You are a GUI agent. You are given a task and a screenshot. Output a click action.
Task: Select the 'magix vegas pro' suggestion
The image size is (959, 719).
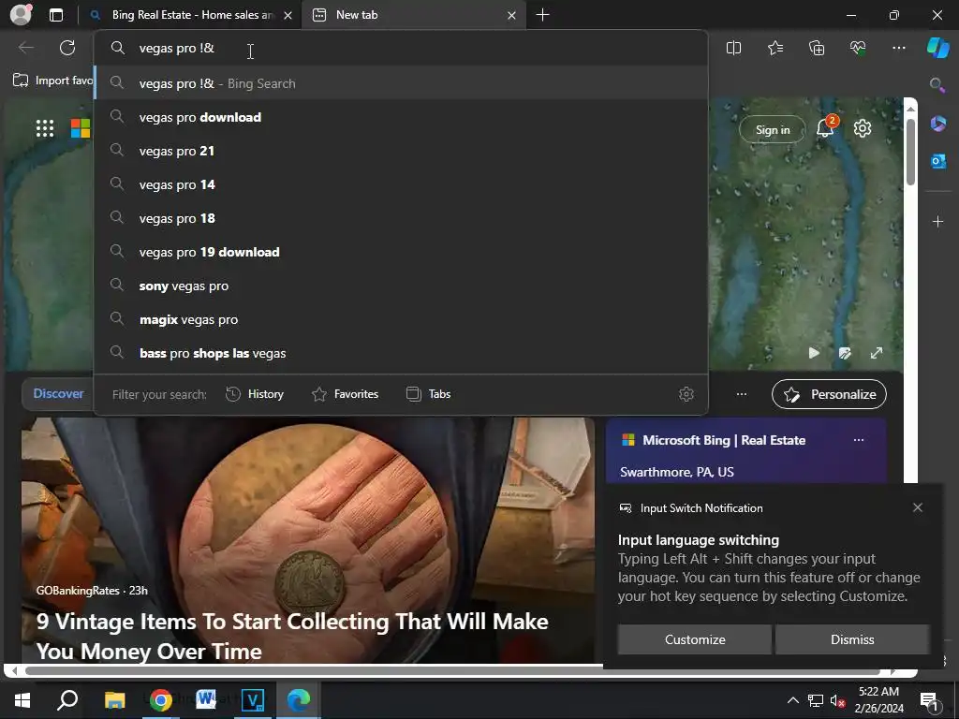click(401, 319)
